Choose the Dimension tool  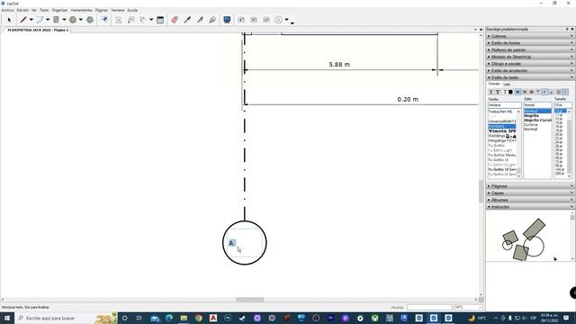[143, 20]
